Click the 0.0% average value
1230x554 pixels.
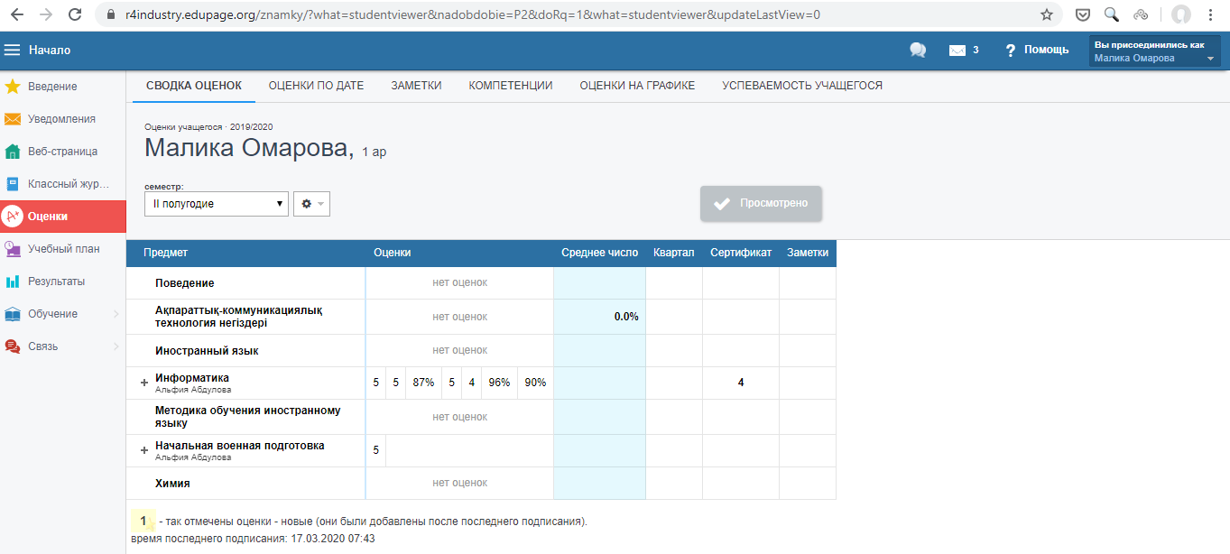626,317
